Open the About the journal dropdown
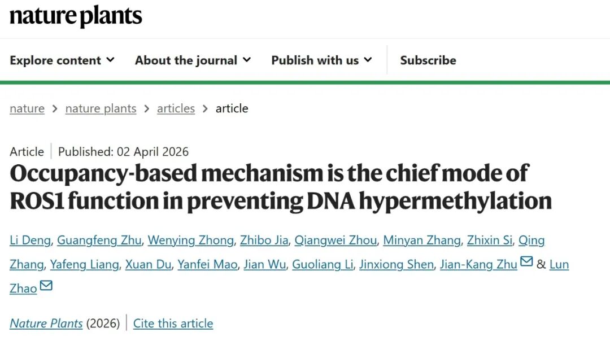Screen dimensions: 610x341 pos(193,60)
